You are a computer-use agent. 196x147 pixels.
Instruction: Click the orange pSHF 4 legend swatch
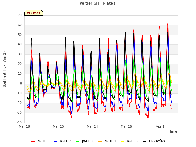coord(100,141)
